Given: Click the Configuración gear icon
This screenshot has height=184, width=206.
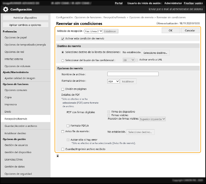Looking at the screenshot, I should click(6, 10).
